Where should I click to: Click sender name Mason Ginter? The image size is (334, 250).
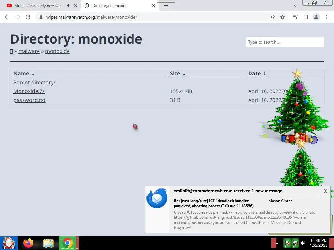point(280,201)
